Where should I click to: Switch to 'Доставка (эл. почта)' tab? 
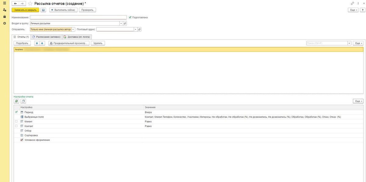click(77, 37)
